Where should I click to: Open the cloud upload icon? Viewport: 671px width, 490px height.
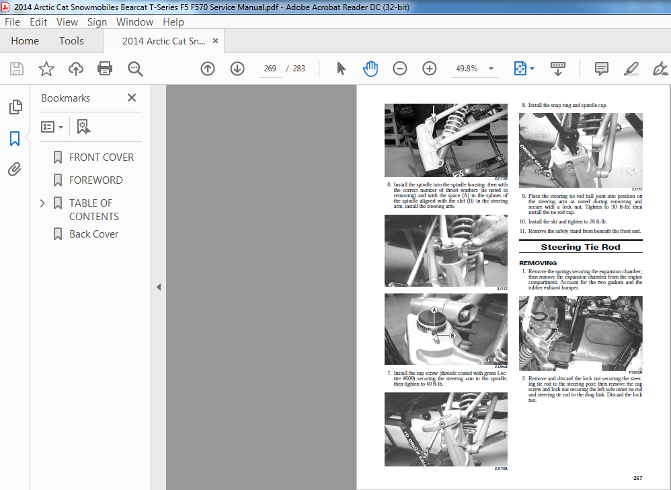pyautogui.click(x=76, y=69)
